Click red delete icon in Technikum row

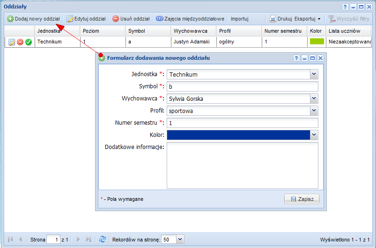click(x=20, y=42)
